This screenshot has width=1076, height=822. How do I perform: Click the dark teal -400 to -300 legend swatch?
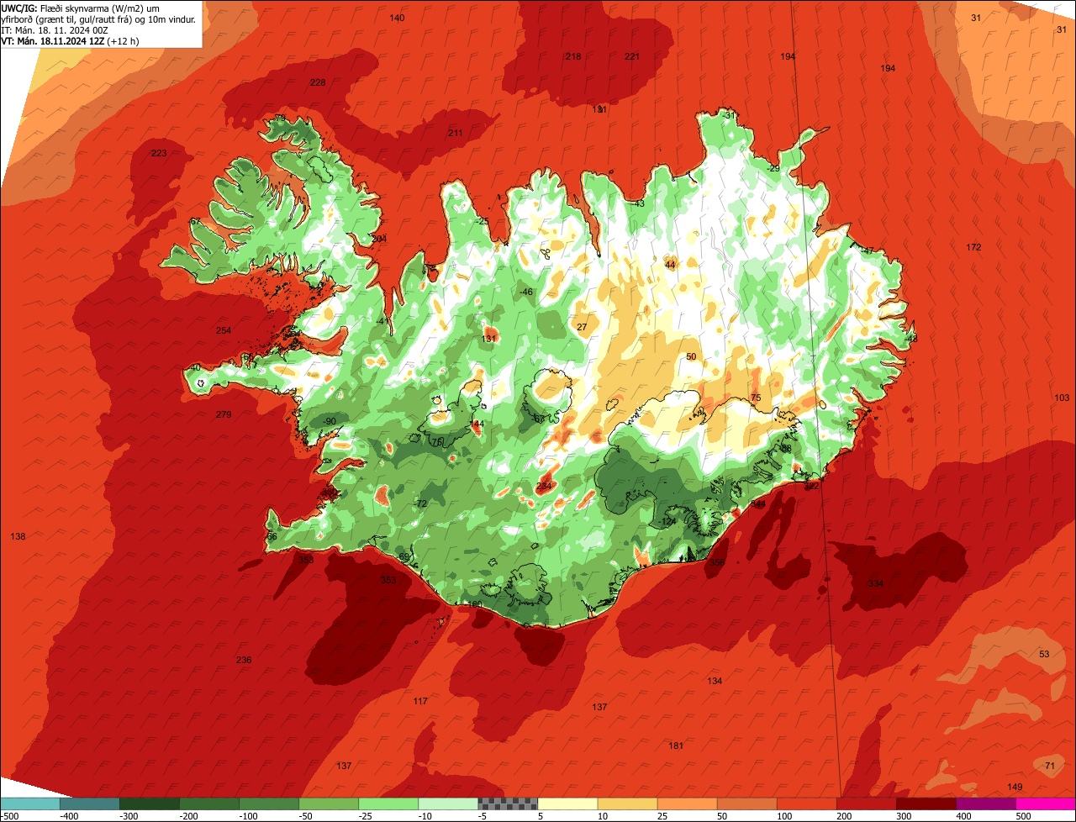[89, 804]
